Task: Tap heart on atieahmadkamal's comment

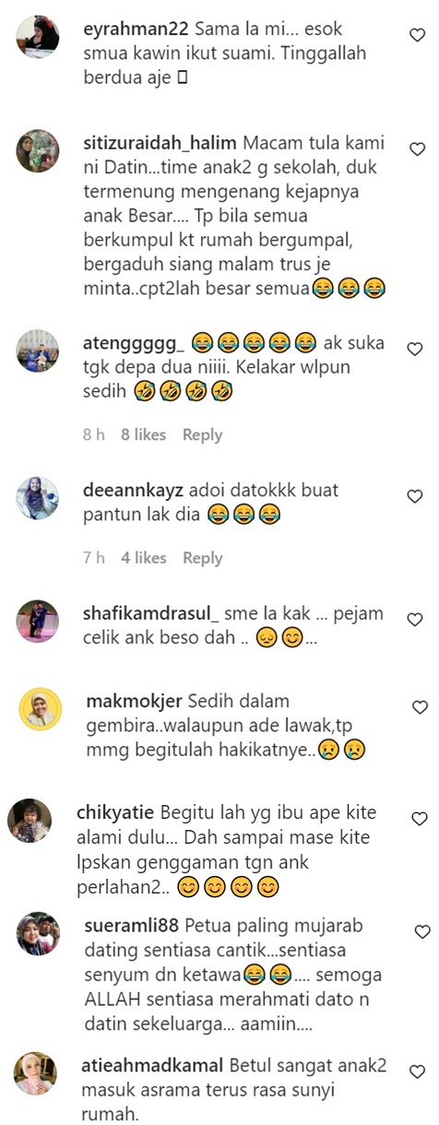Action: pyautogui.click(x=417, y=1072)
